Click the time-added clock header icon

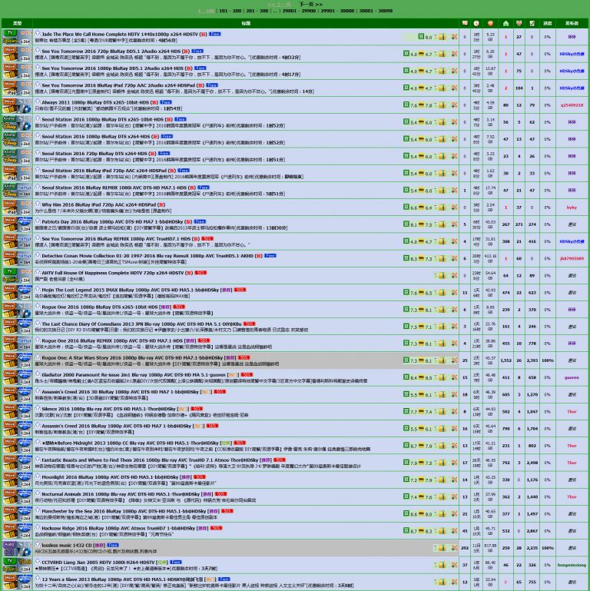pyautogui.click(x=477, y=23)
